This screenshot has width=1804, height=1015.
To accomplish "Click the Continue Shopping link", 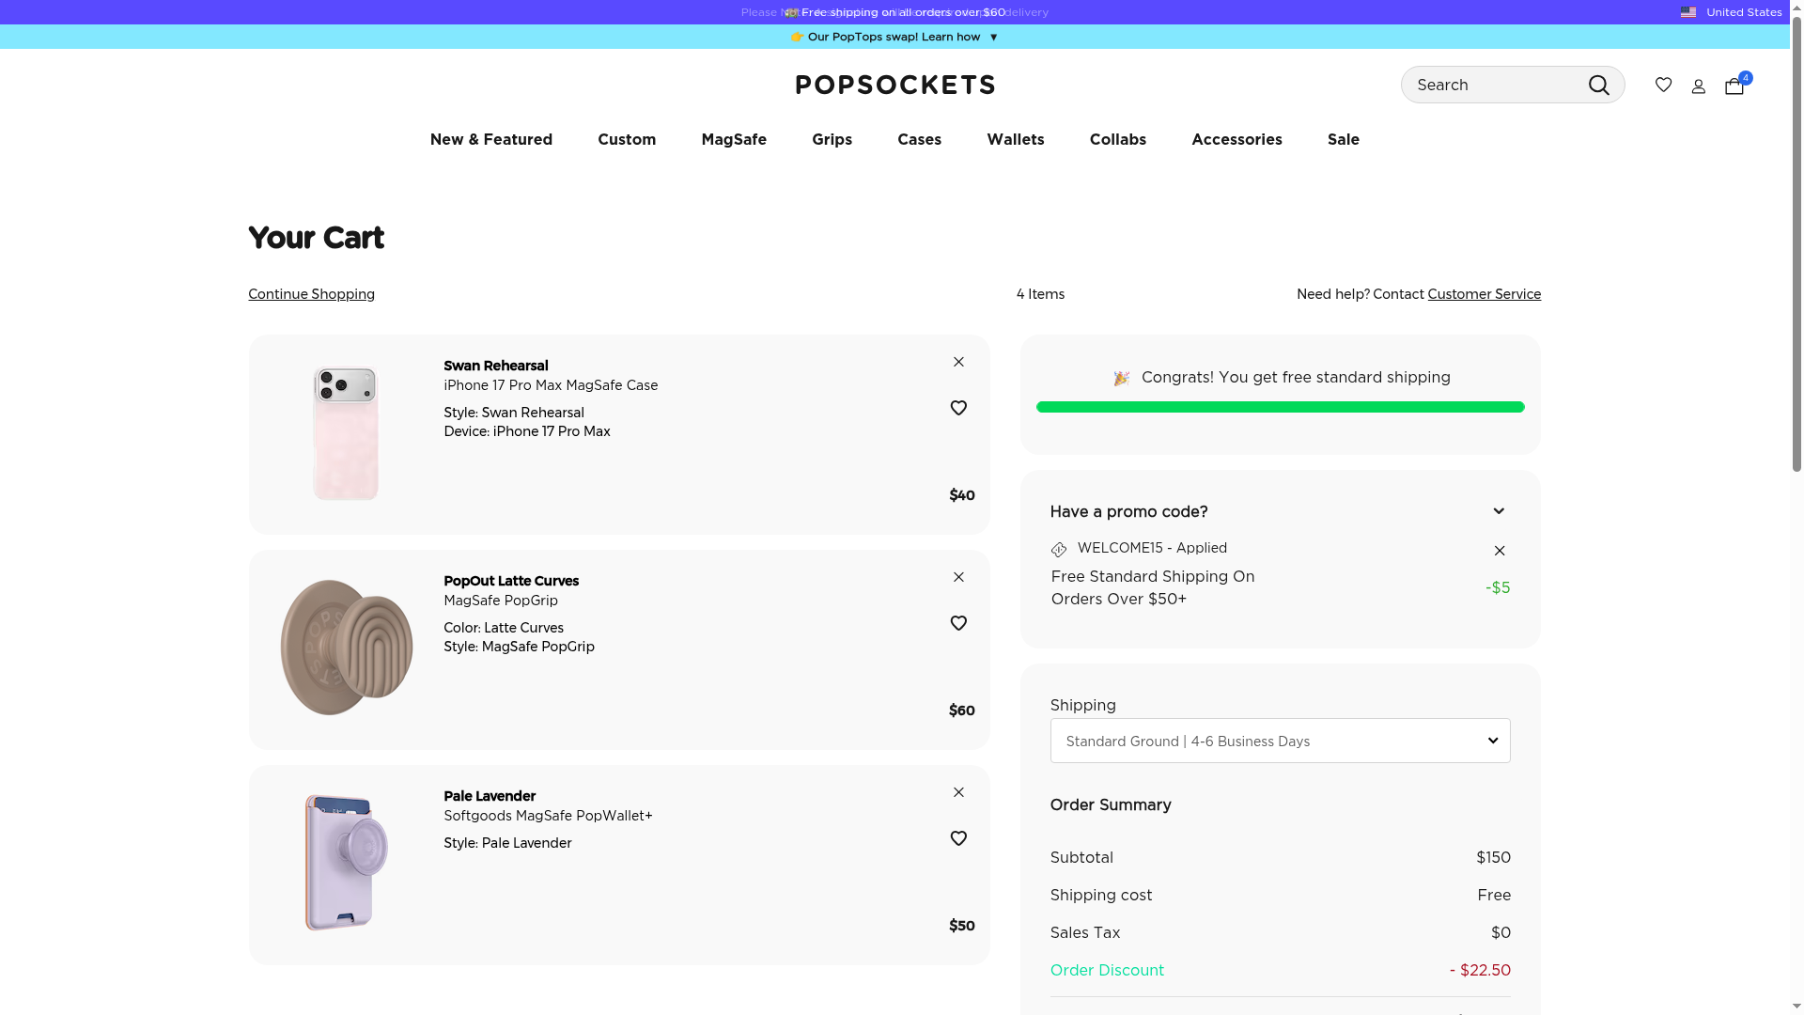I will 311,294.
